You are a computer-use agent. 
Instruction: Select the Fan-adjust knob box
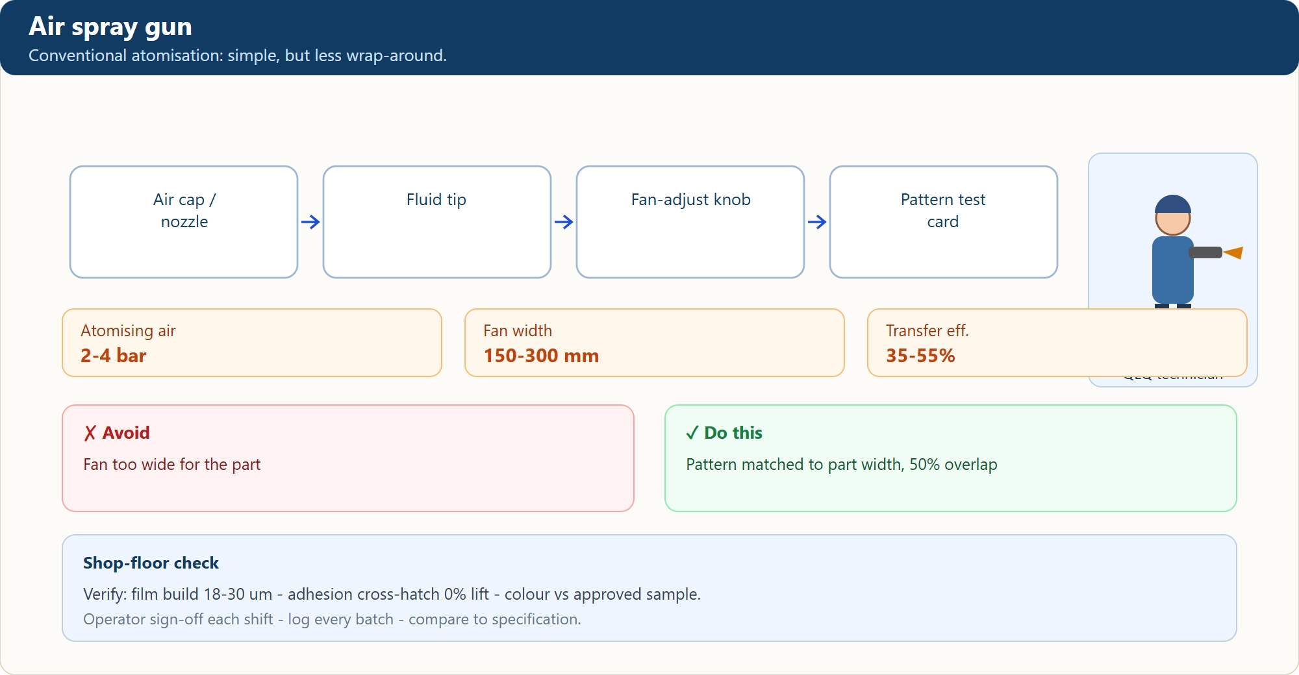point(690,222)
